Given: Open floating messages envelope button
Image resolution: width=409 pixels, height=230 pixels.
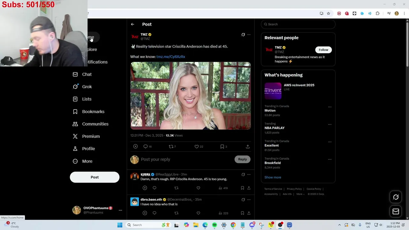Looking at the screenshot, I should tap(396, 211).
